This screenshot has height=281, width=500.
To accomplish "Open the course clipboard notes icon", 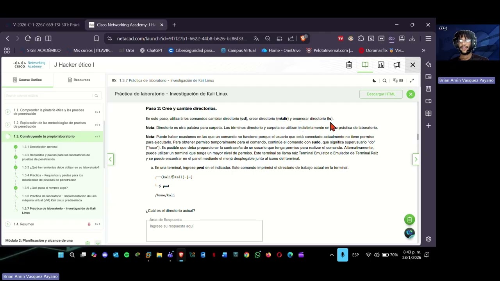I will tap(349, 65).
